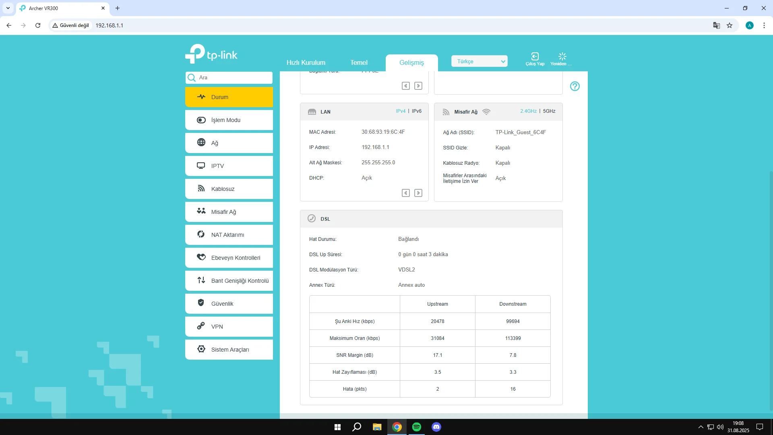Open the Türkçe language dropdown
Screen dimensions: 773x435
click(479, 61)
